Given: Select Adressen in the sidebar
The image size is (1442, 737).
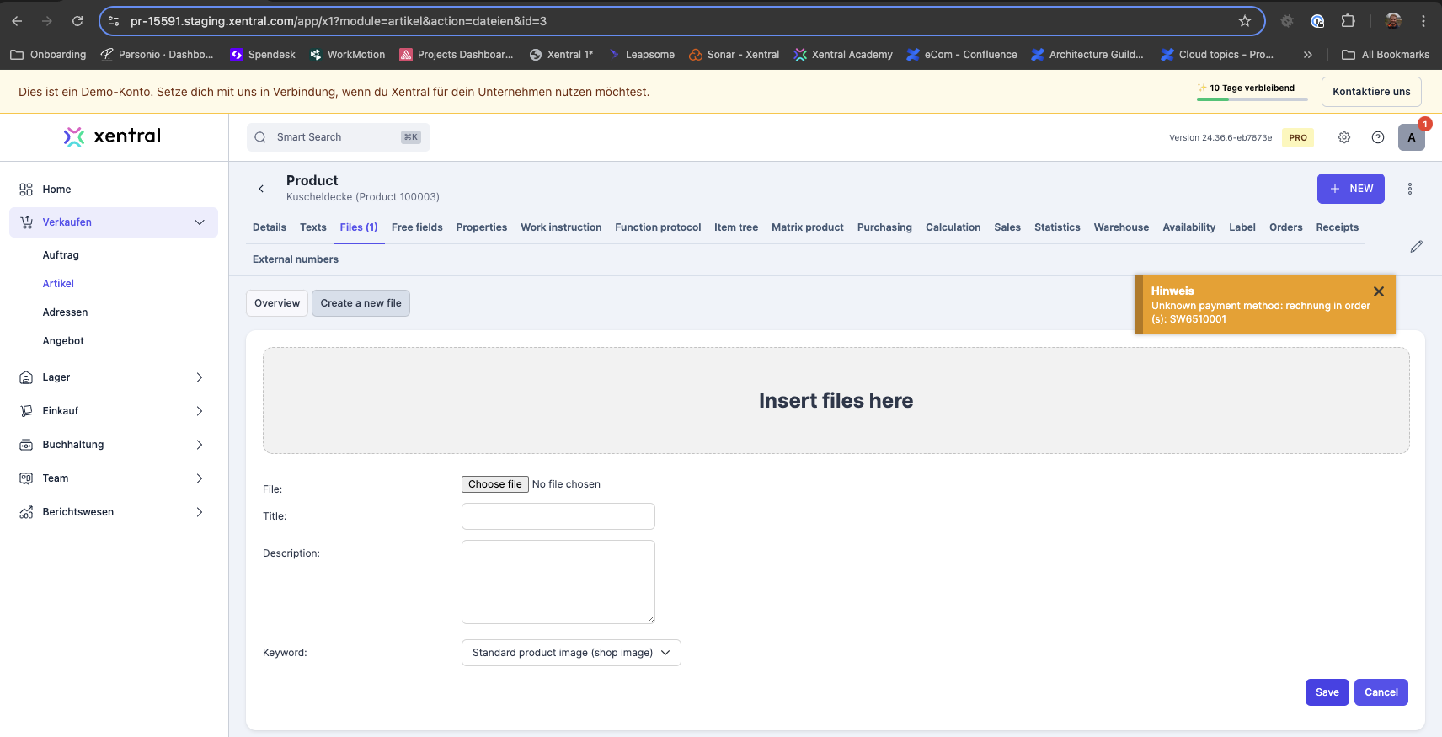Looking at the screenshot, I should [x=65, y=312].
